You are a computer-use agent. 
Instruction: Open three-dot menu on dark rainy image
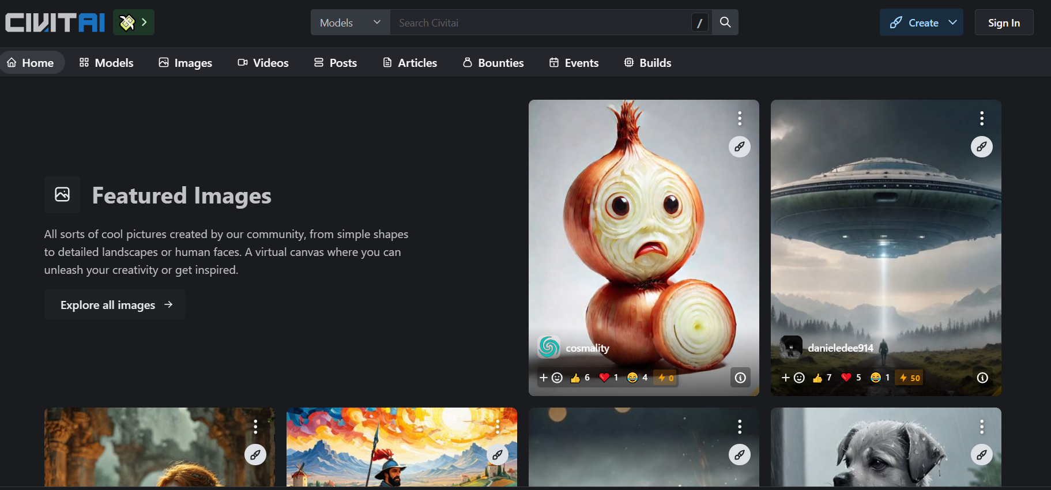740,427
